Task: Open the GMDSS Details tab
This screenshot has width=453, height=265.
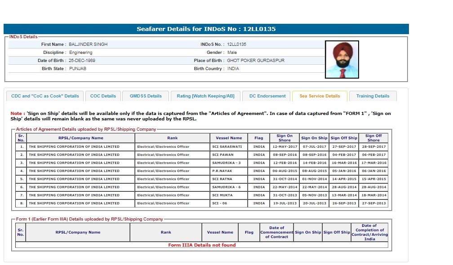Action: click(146, 96)
